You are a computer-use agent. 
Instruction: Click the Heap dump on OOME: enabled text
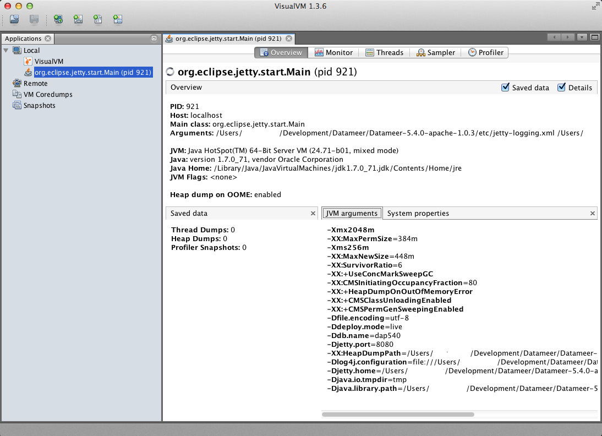pos(226,195)
